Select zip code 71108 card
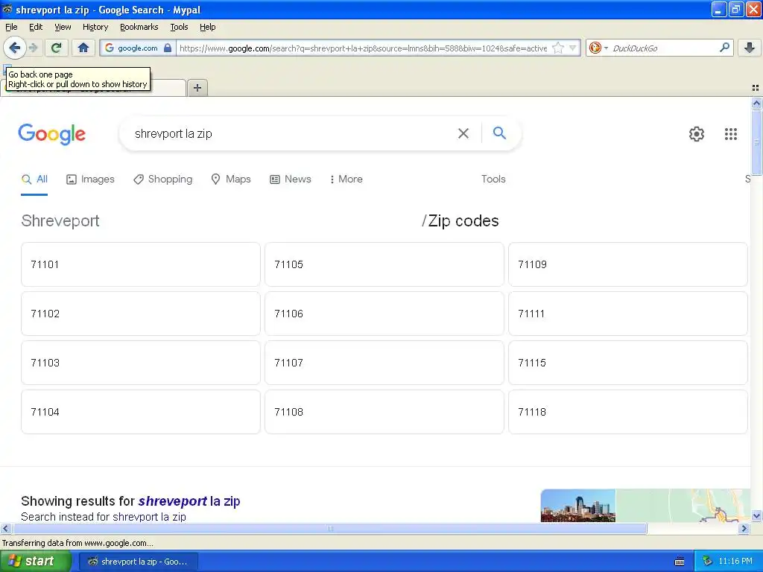The height and width of the screenshot is (572, 763). 384,412
